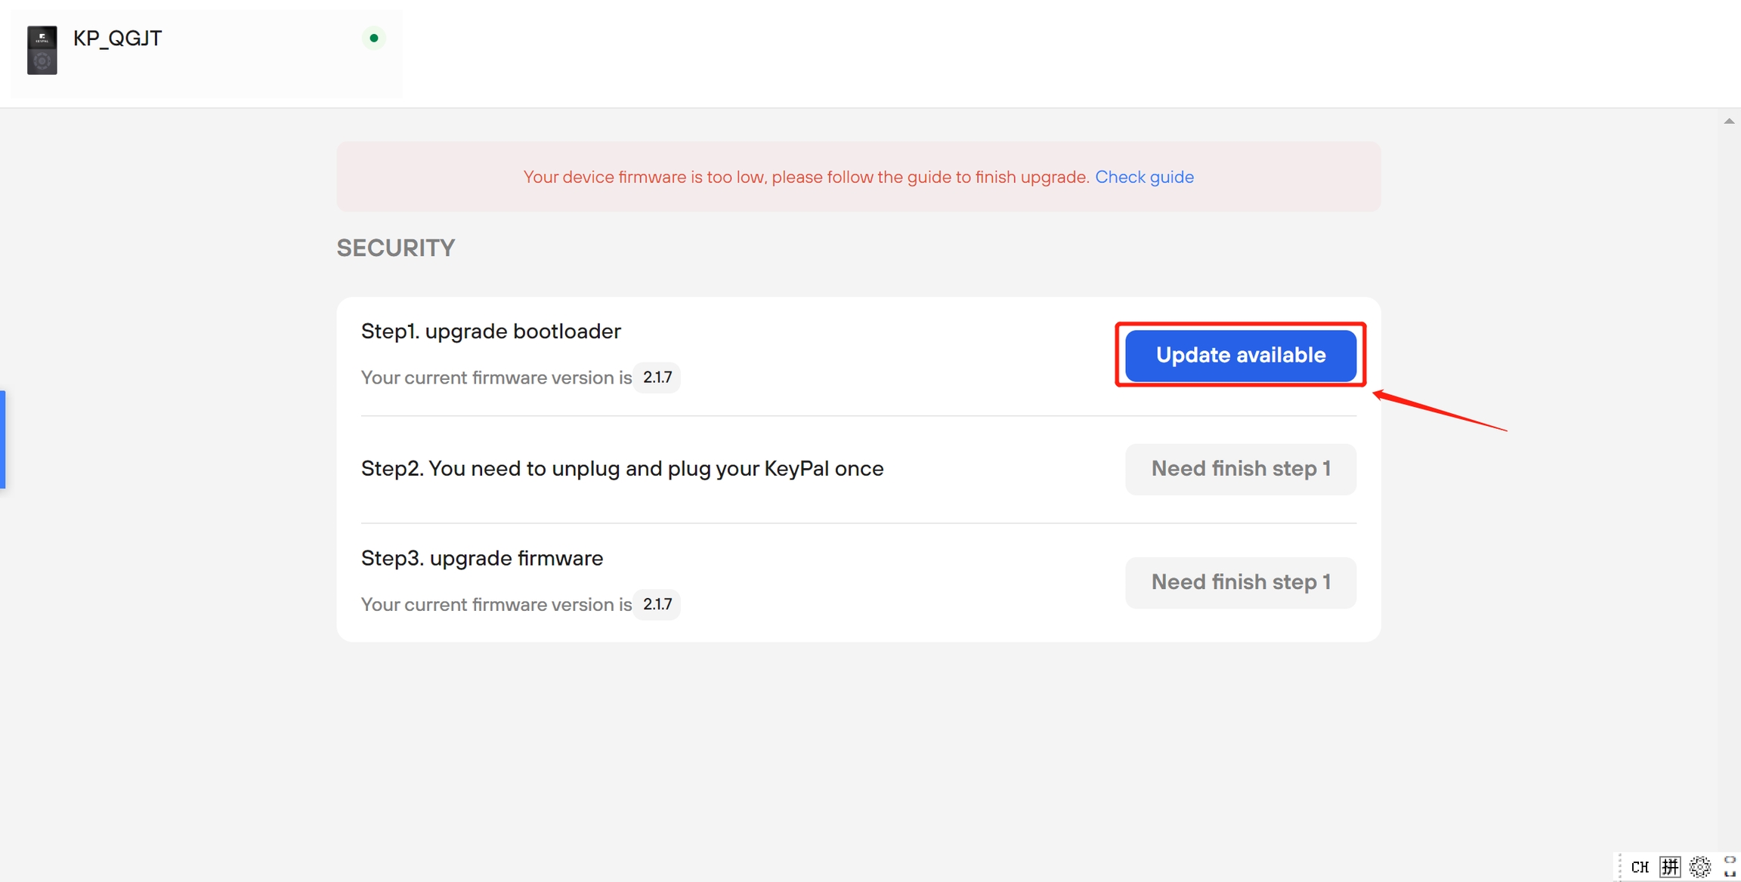Click the Step1. upgrade bootloader heading
The height and width of the screenshot is (882, 1741).
click(490, 332)
